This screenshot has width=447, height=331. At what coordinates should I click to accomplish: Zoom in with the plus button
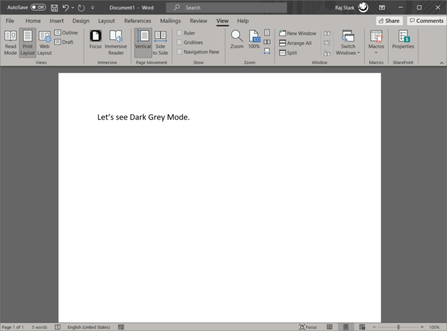click(422, 327)
